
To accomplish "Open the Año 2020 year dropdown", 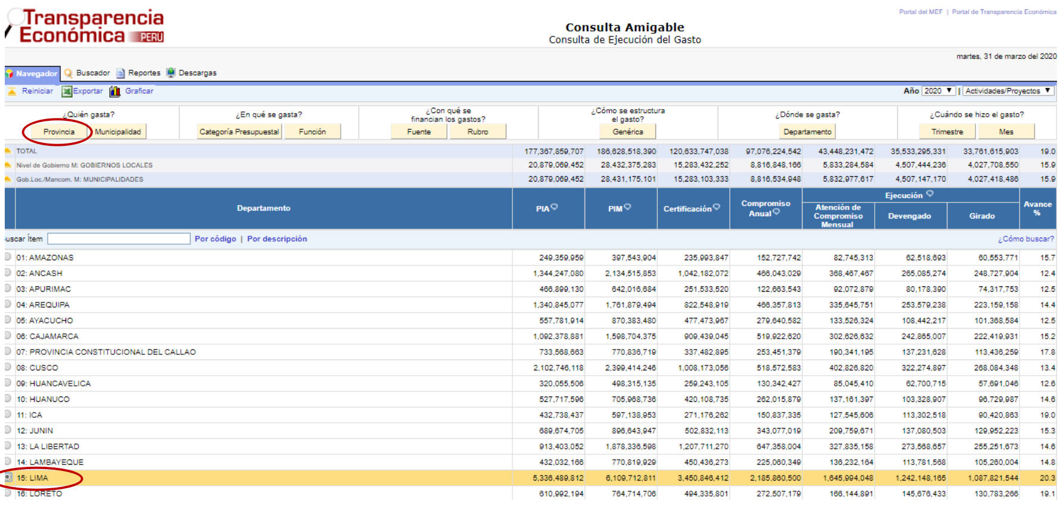I will pos(938,91).
